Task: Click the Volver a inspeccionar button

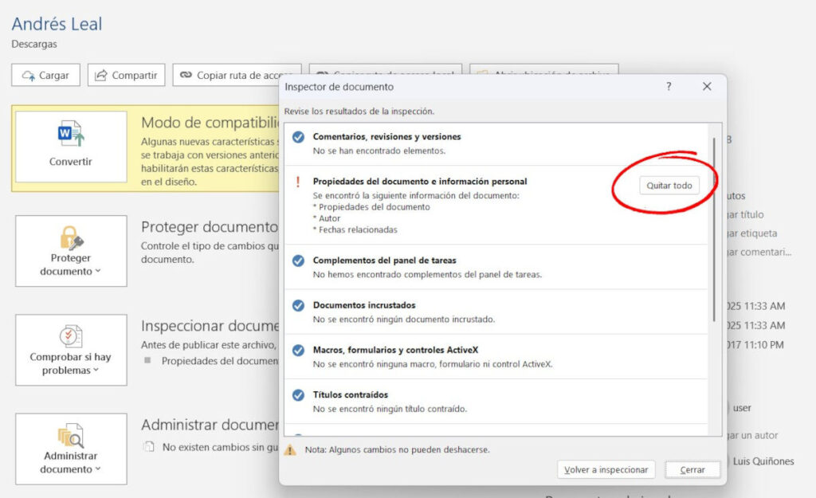Action: 606,469
